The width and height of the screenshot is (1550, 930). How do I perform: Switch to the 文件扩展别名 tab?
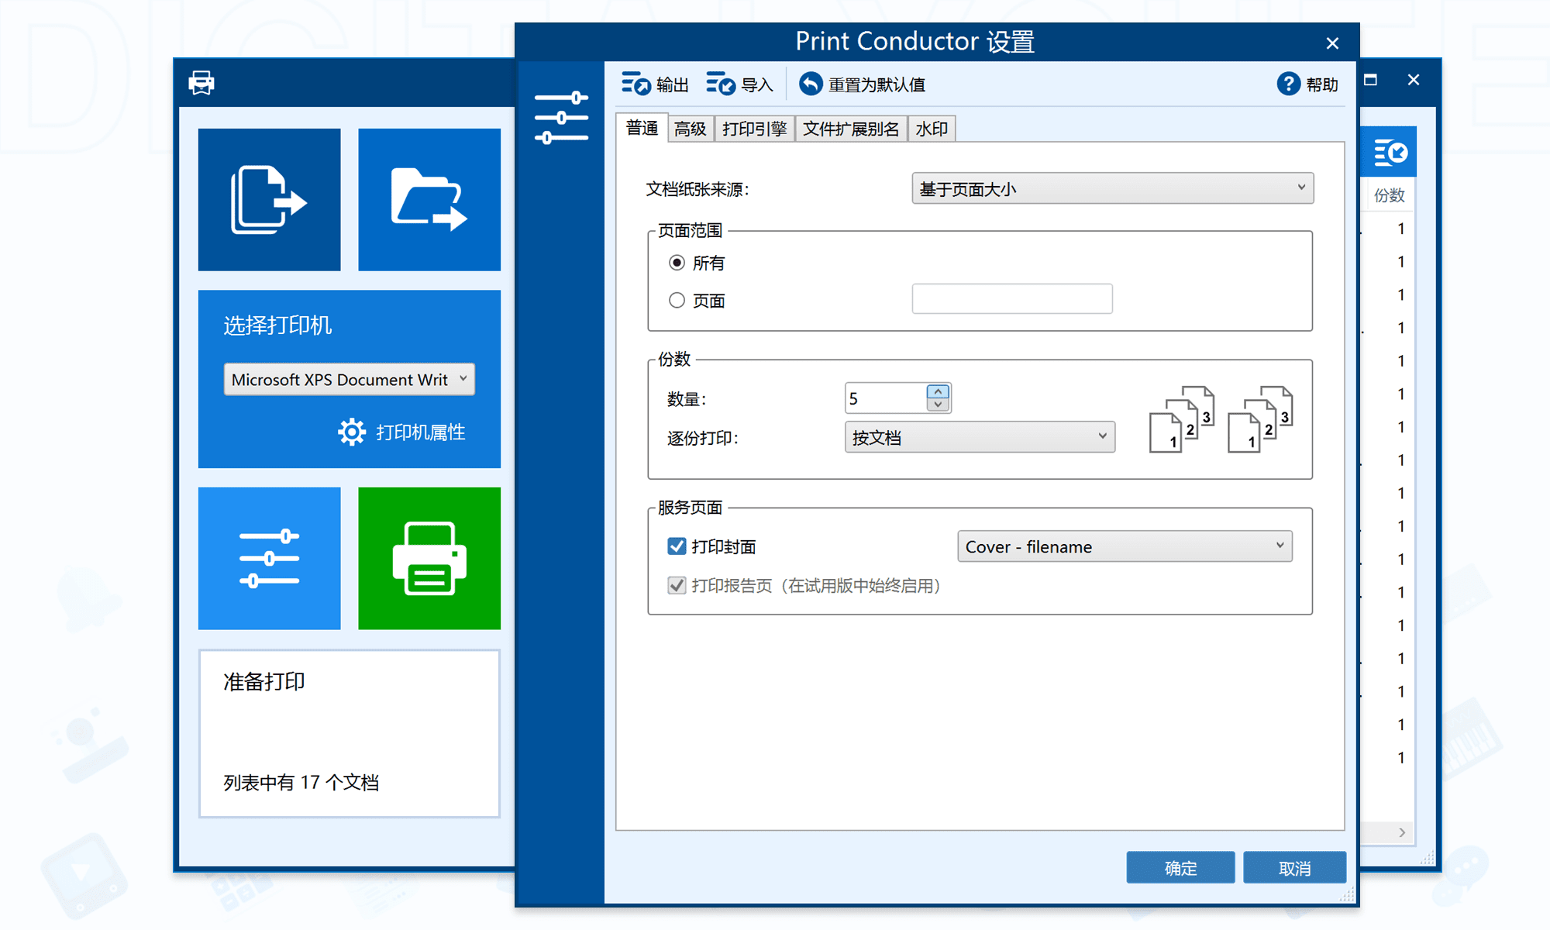[851, 129]
